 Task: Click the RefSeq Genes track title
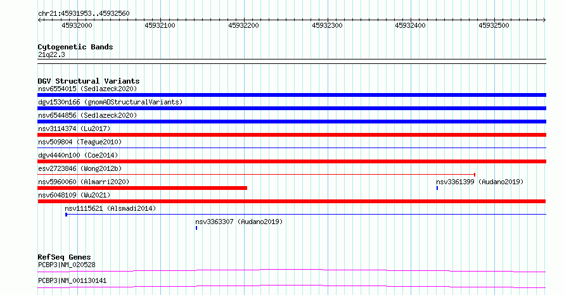(65, 257)
